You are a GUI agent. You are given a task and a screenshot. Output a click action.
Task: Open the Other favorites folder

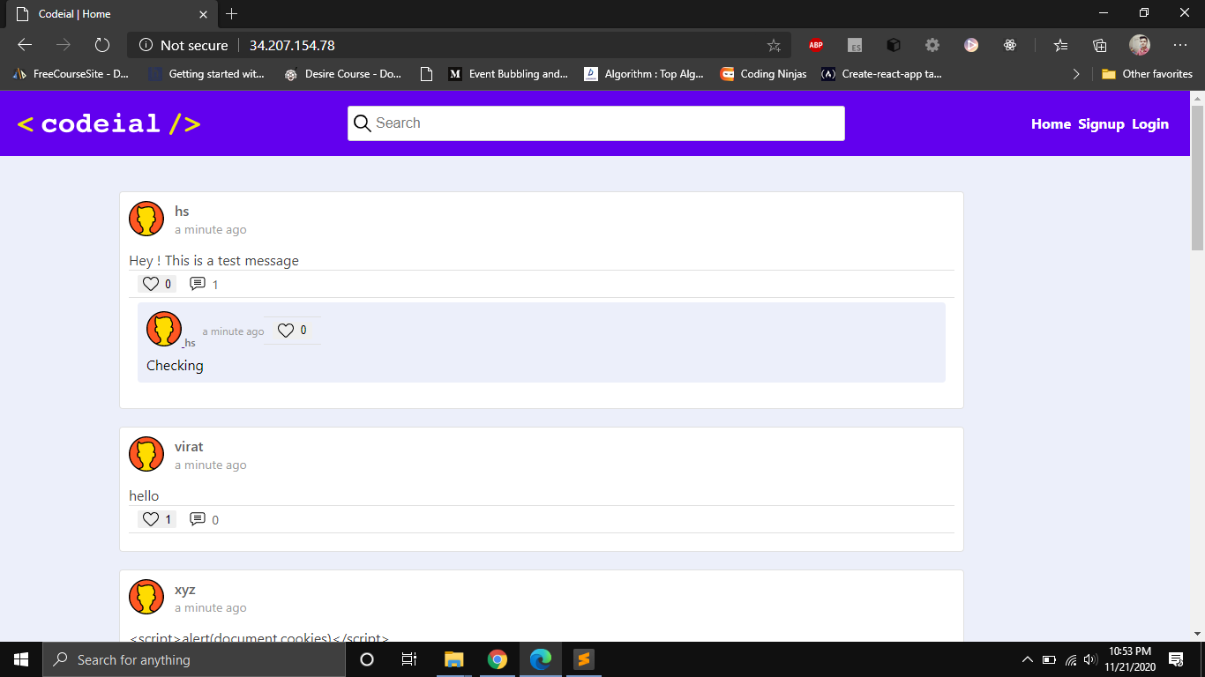click(1147, 74)
